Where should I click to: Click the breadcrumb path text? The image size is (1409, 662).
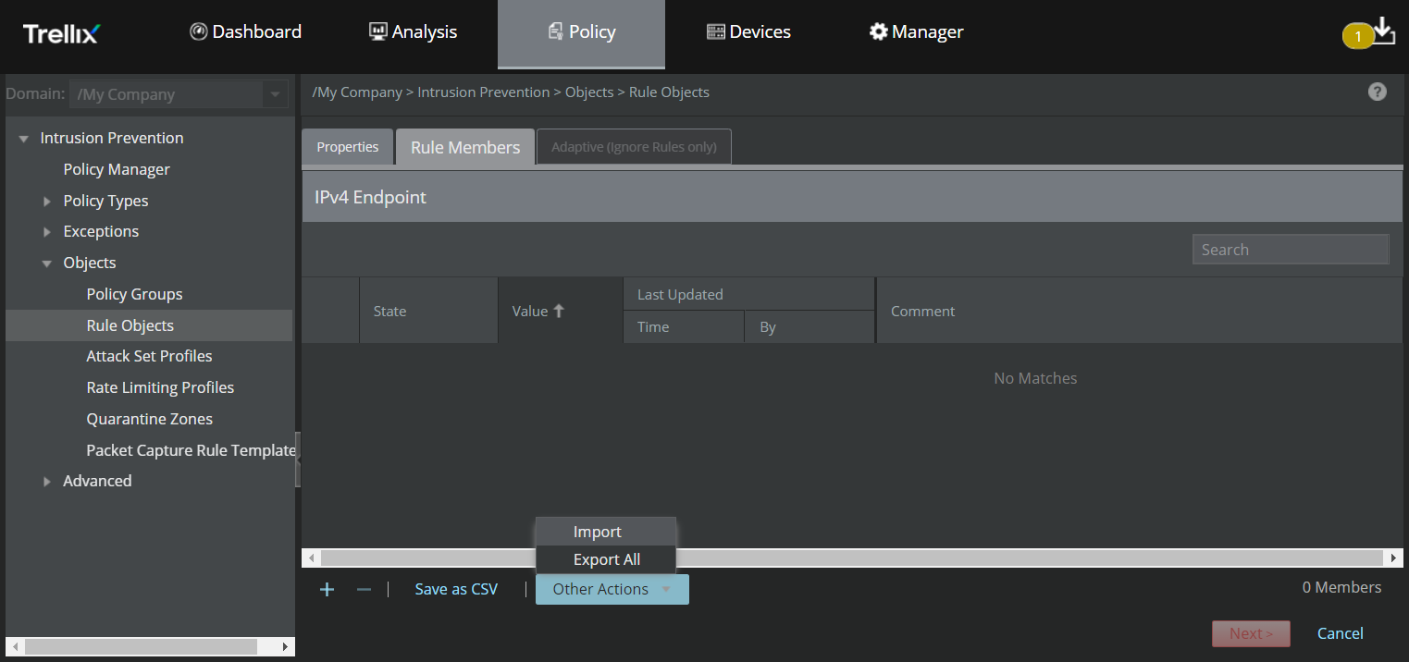click(511, 92)
